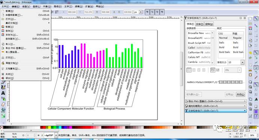The width and height of the screenshot is (259, 140).
Task: Click the 关闭(C) button in font panel
Action: click(x=240, y=95)
